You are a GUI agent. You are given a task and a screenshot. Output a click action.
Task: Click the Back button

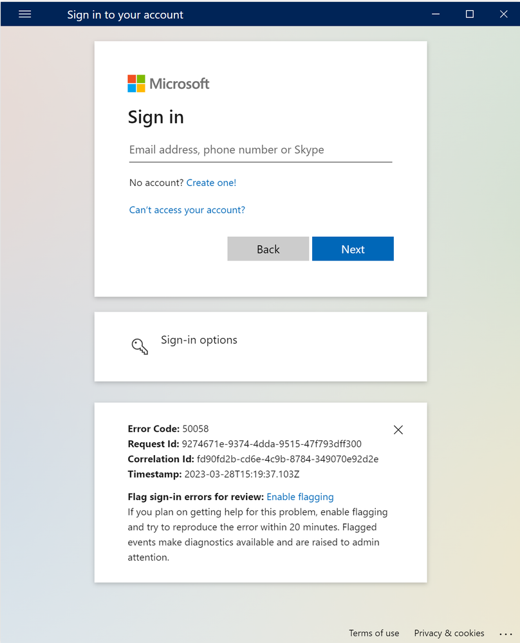(x=268, y=248)
